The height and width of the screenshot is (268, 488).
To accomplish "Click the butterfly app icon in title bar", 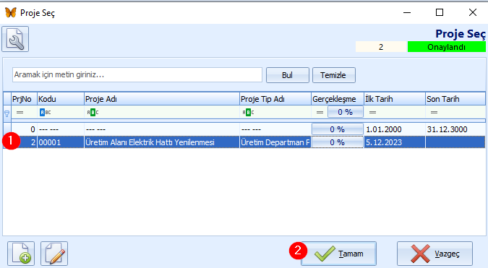I will click(x=11, y=12).
